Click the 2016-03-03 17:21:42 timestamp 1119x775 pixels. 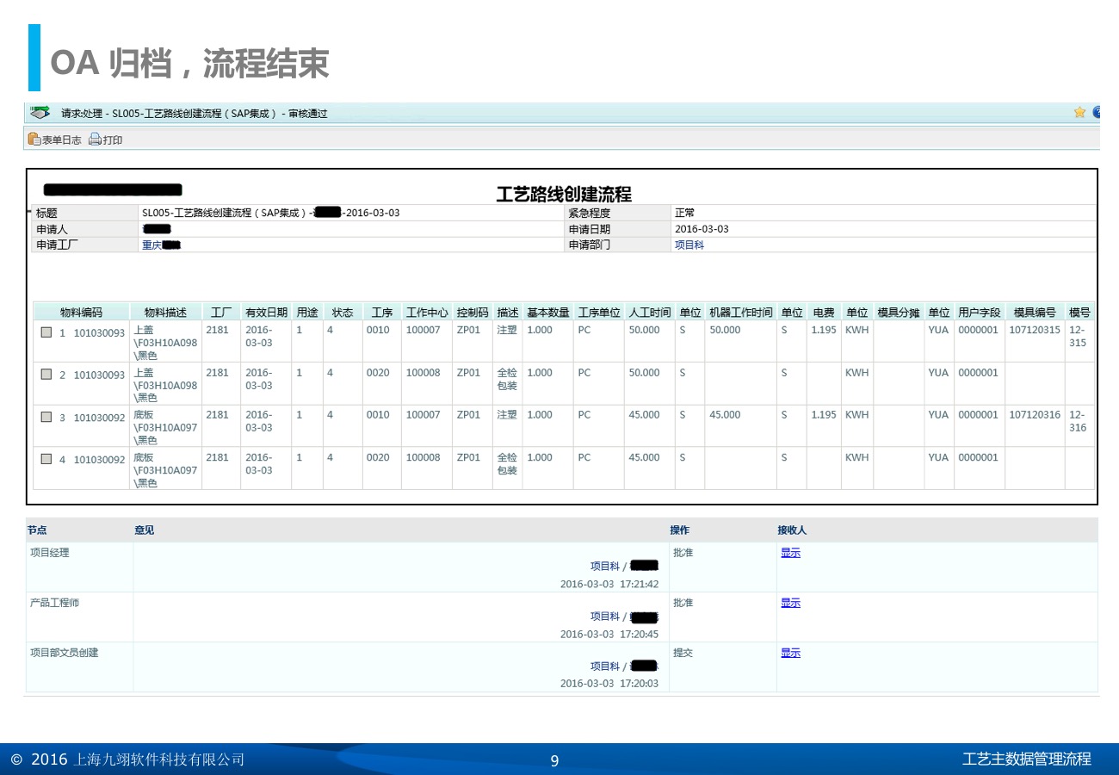609,584
